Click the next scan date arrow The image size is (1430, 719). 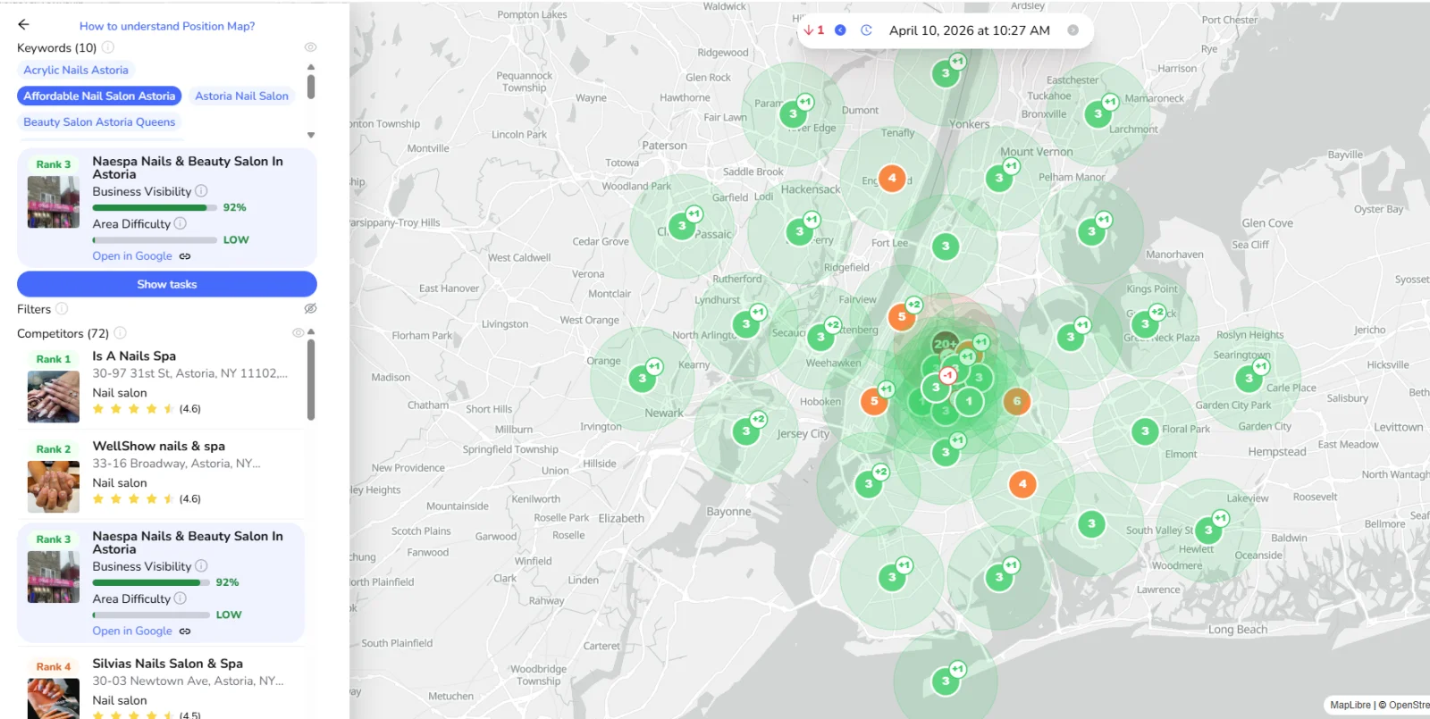1072,30
